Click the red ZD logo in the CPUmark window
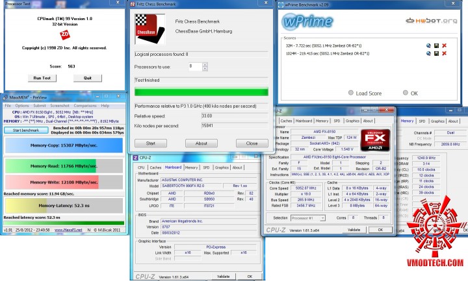Viewport: 468px width, 281px height. [65, 35]
